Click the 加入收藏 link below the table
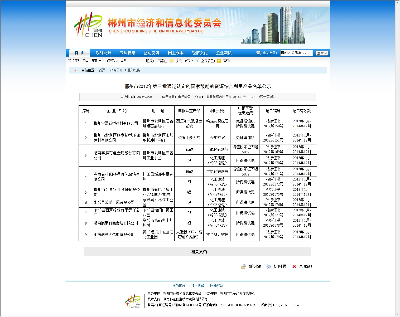 [x=255, y=266]
